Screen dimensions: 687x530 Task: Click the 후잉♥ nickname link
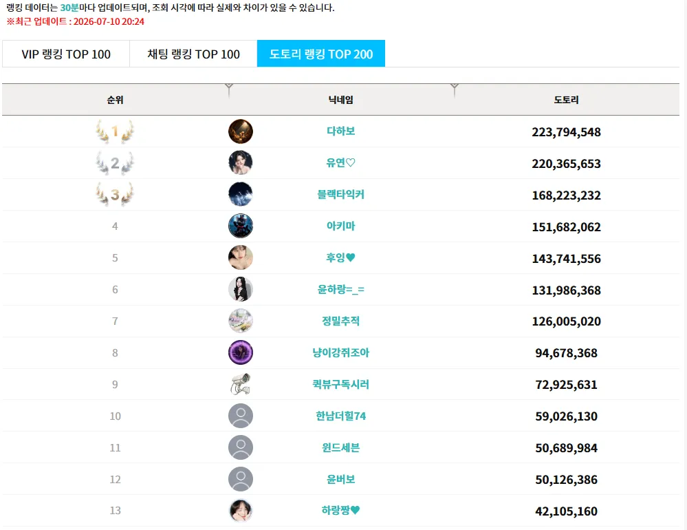[x=340, y=257]
